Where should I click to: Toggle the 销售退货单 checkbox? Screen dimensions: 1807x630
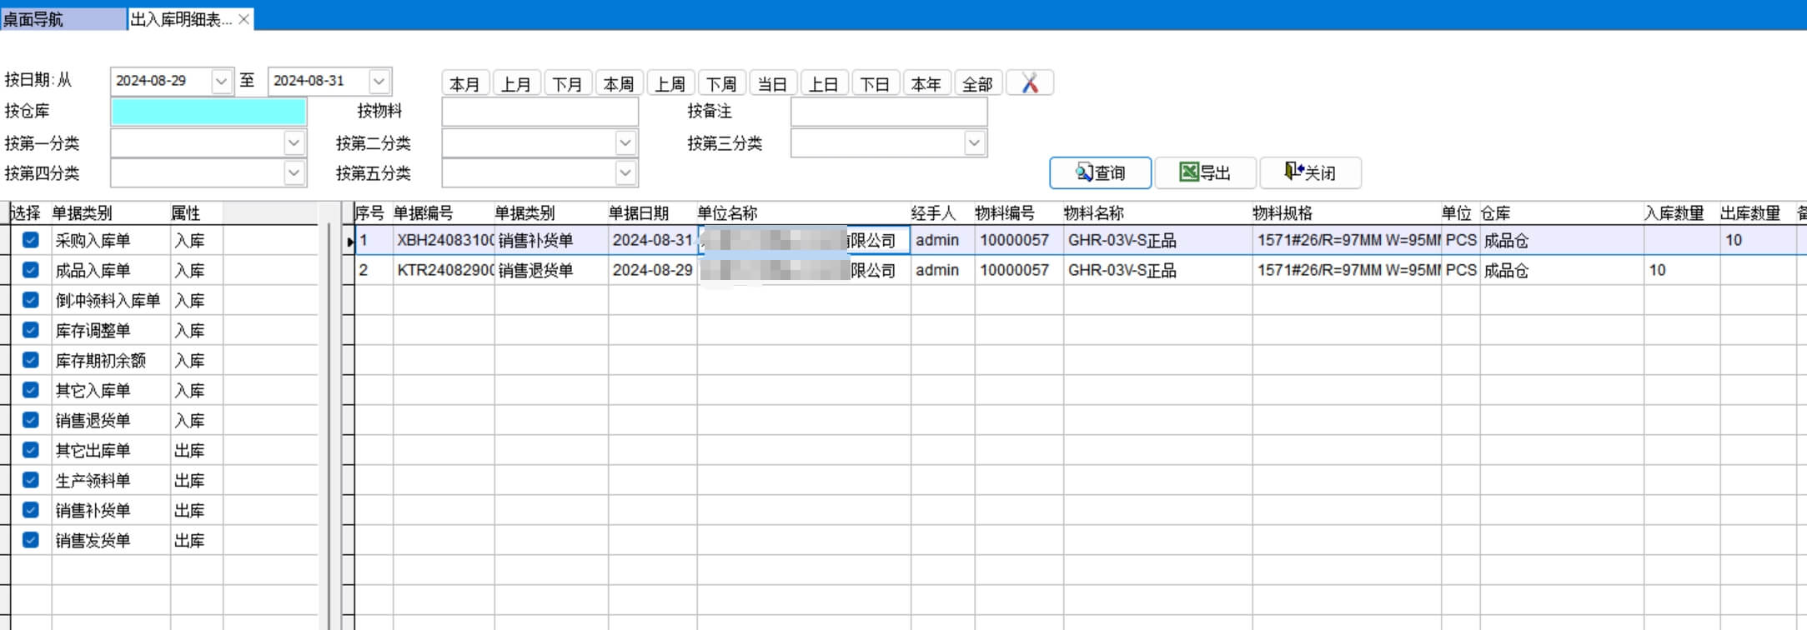pos(31,420)
